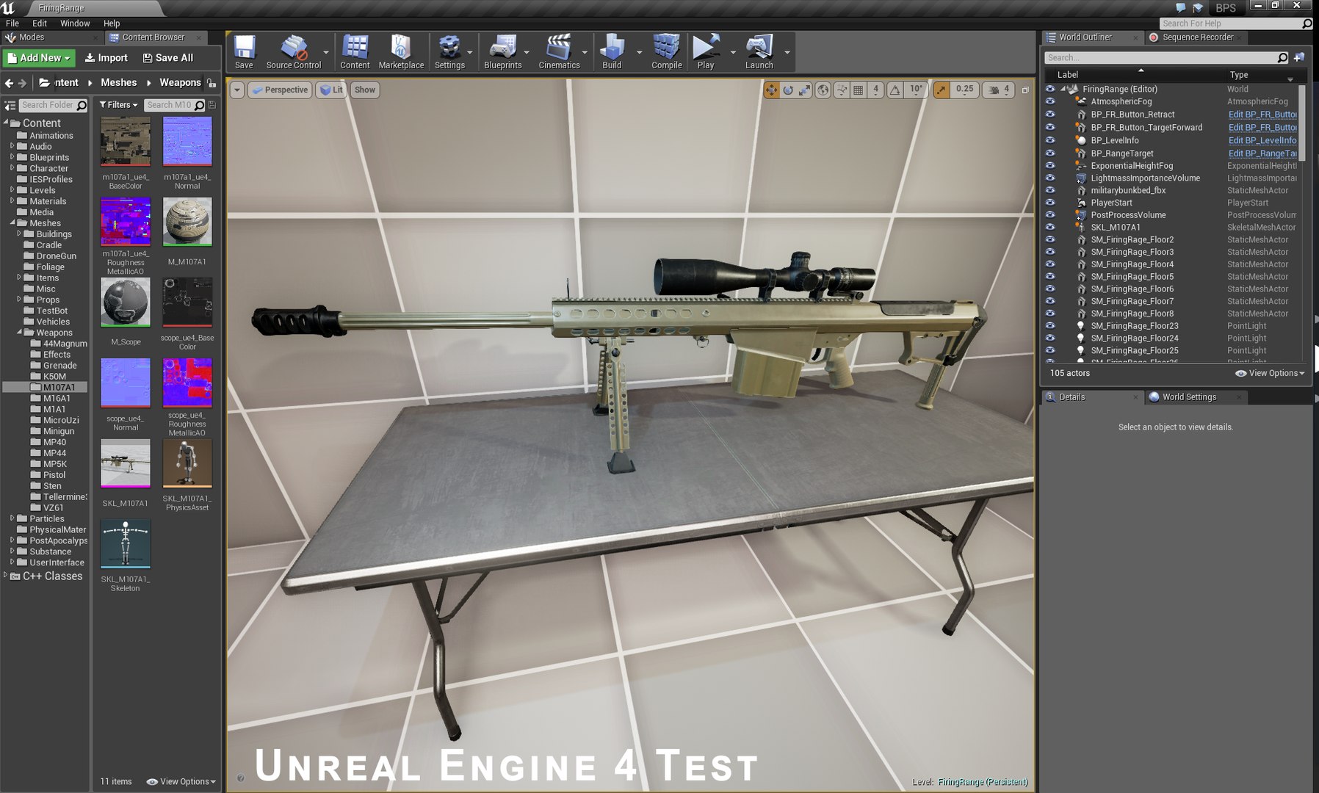This screenshot has width=1319, height=793.
Task: Maximize or restore the viewport
Action: [1025, 90]
